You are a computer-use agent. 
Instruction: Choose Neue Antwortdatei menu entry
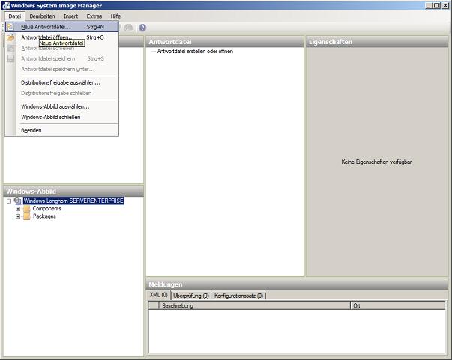62,27
